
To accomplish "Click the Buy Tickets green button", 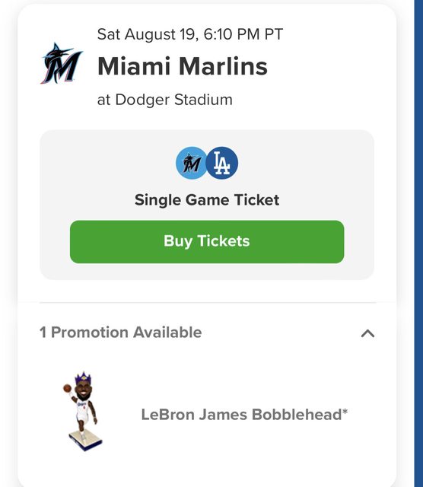I will coord(207,242).
